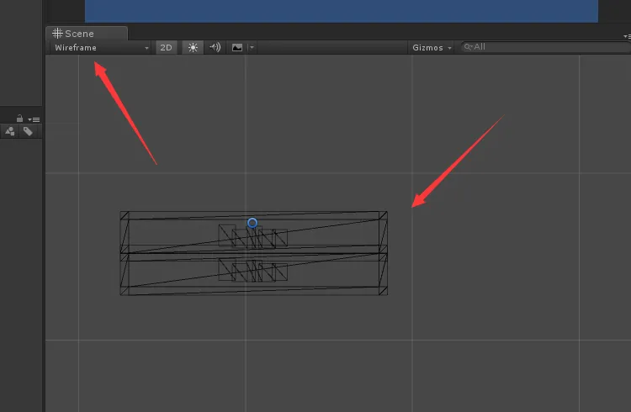Open left panel options menu icon
The width and height of the screenshot is (631, 412).
34,119
